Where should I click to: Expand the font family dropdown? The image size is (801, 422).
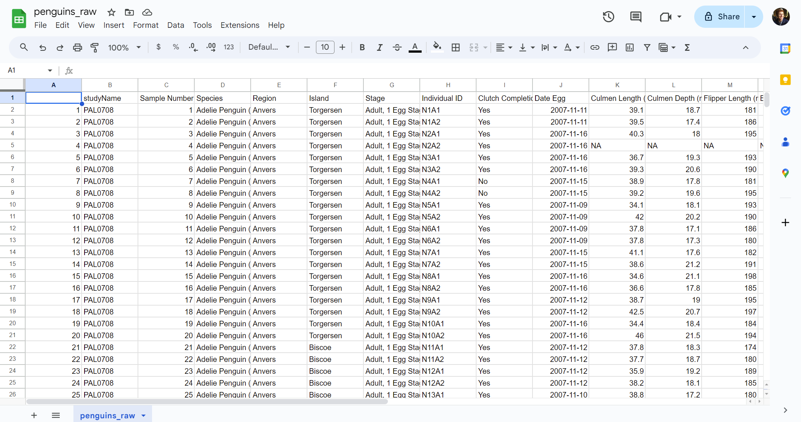tap(269, 47)
